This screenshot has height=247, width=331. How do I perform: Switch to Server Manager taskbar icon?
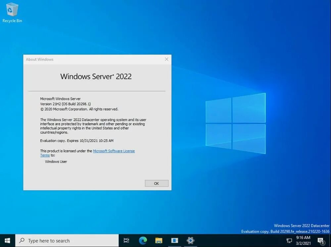click(x=174, y=240)
